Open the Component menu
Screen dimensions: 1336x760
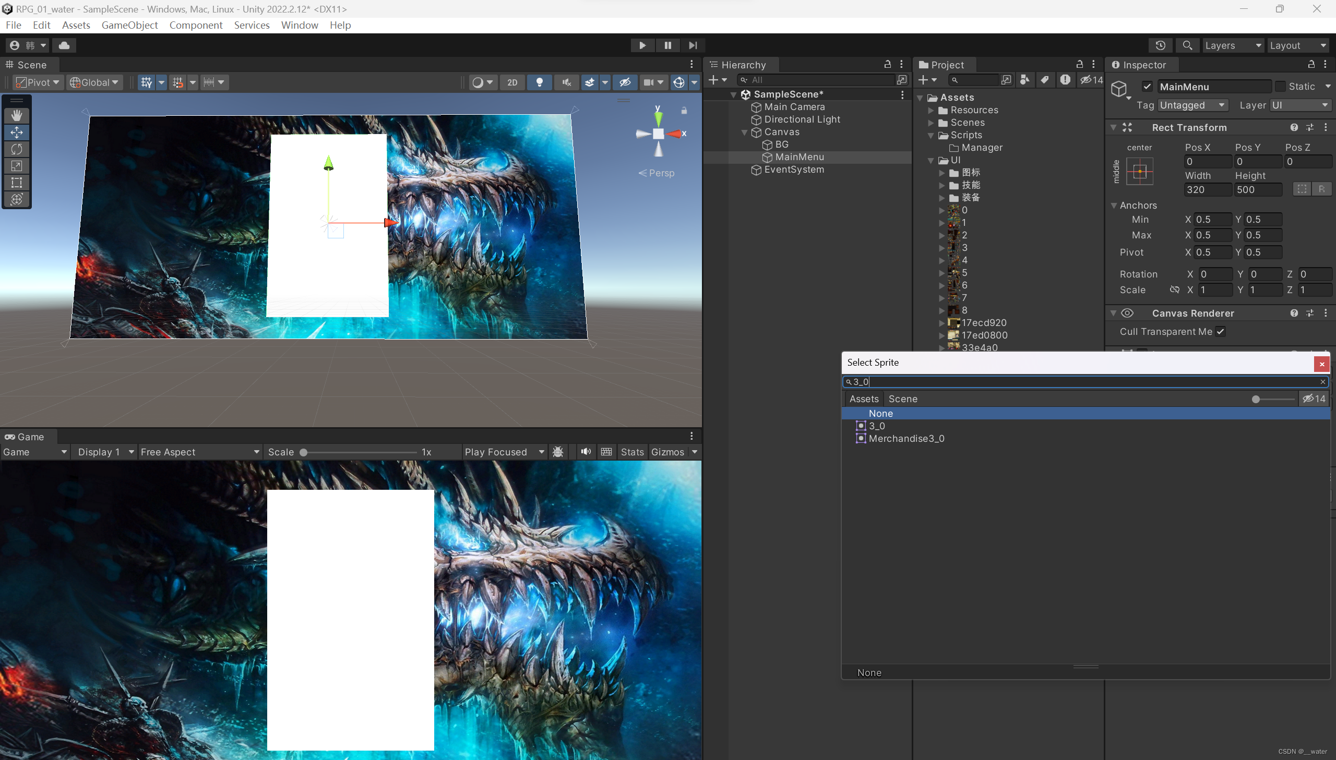[x=196, y=25]
